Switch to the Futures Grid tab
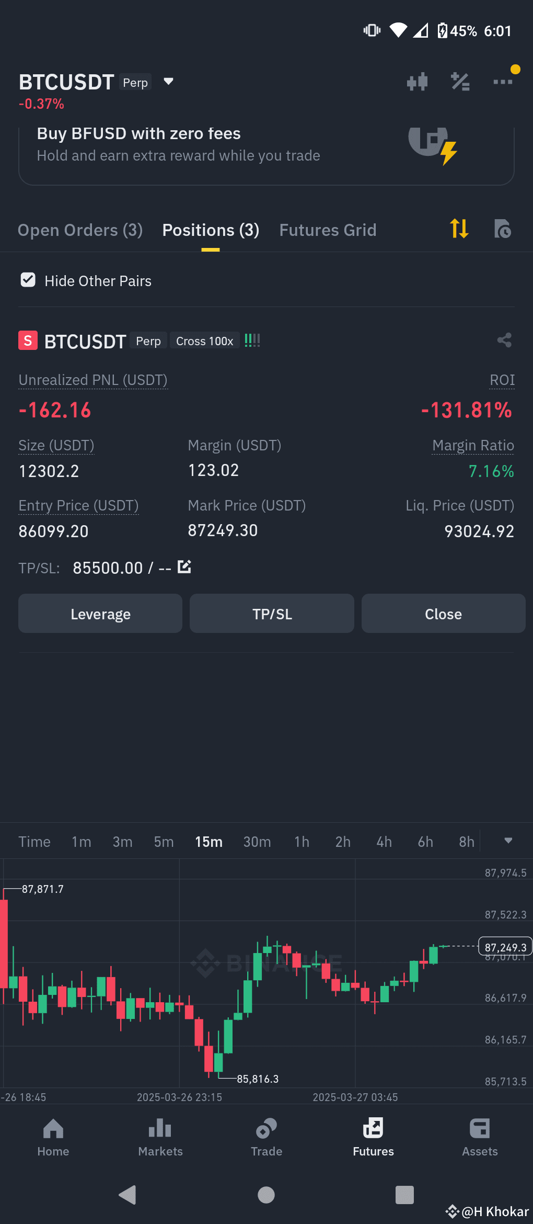Viewport: 533px width, 1224px height. (x=328, y=230)
